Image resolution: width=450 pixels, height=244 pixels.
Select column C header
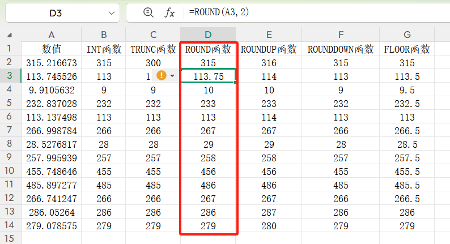153,35
